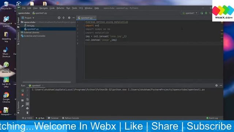This screenshot has height=132, width=234.
Task: Open the View menu
Action: coord(35,8)
